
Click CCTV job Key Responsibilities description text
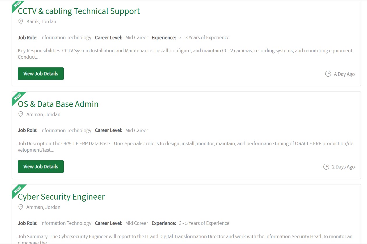[186, 54]
